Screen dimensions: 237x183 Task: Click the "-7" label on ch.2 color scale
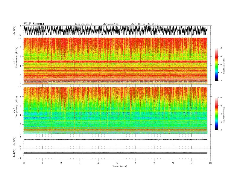[221, 130]
